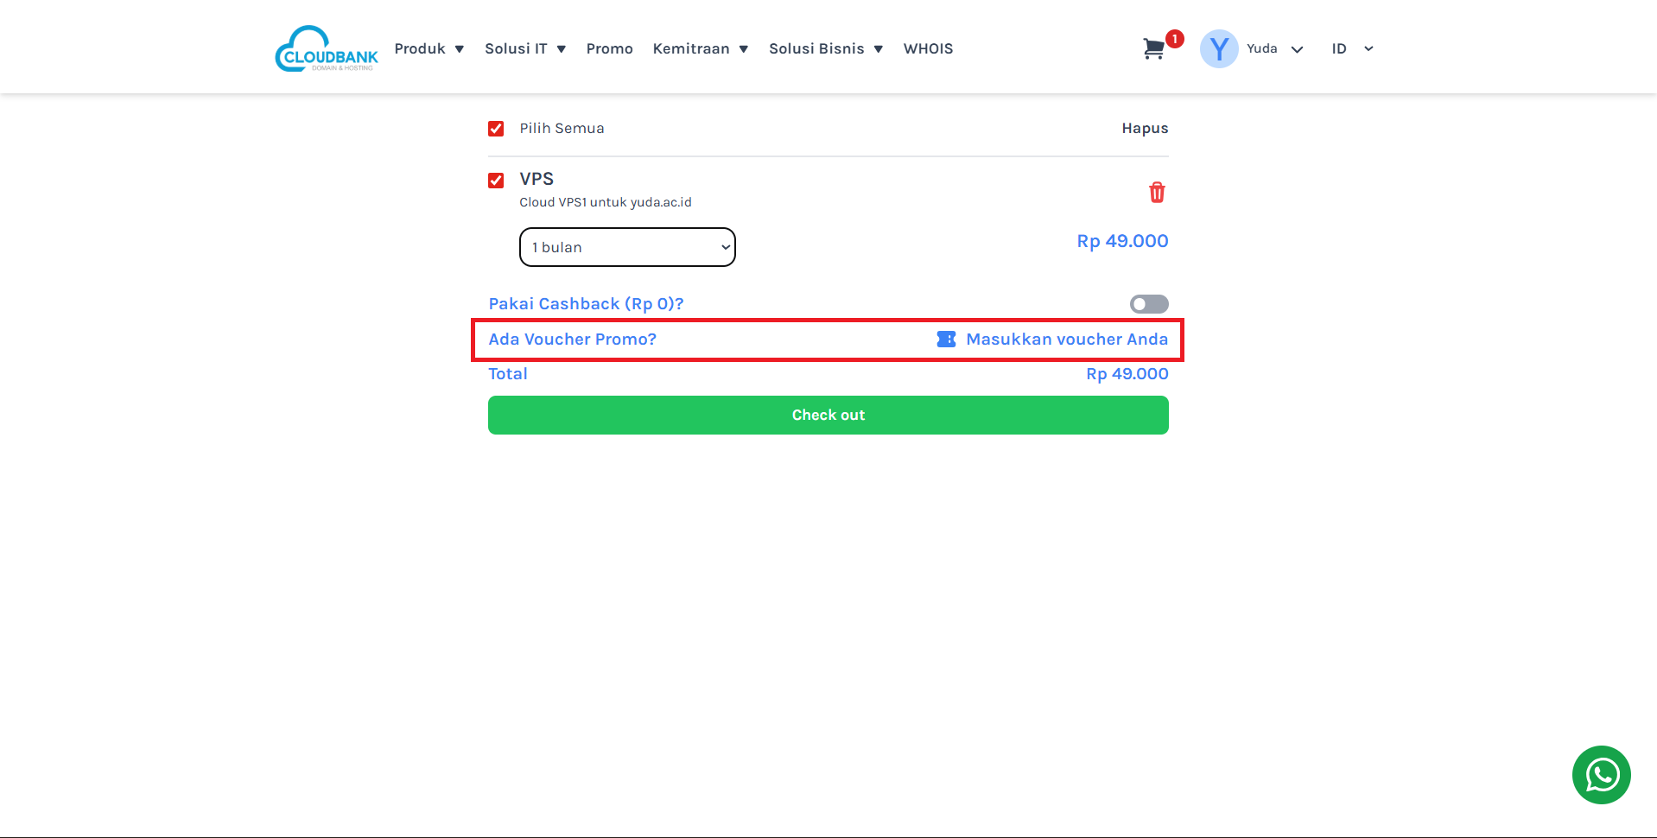Enable the Pakai Cashback toggle
The height and width of the screenshot is (838, 1657).
coord(1148,304)
